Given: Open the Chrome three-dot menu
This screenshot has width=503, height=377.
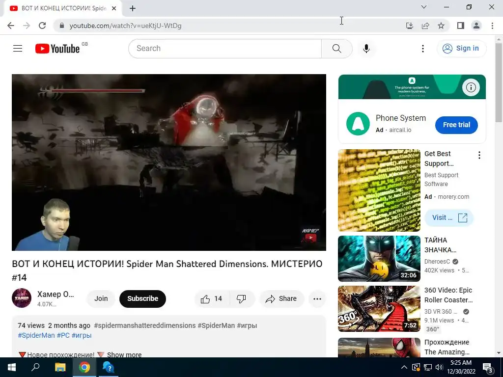Looking at the screenshot, I should [x=492, y=26].
